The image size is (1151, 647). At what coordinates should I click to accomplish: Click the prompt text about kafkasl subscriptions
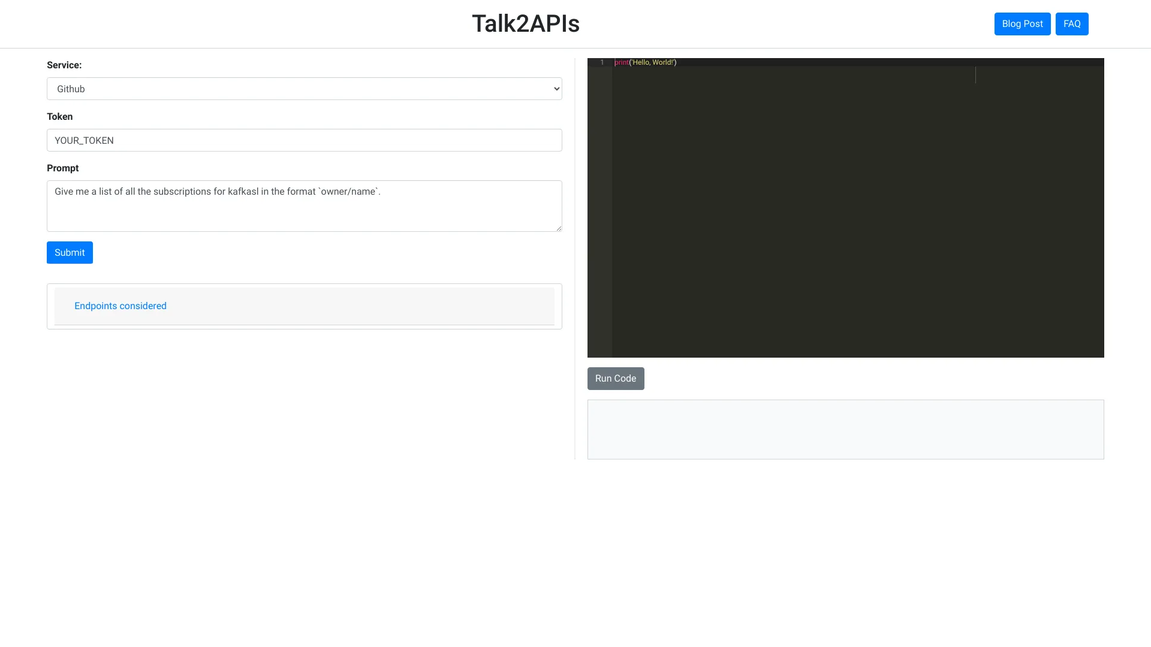[x=217, y=191]
